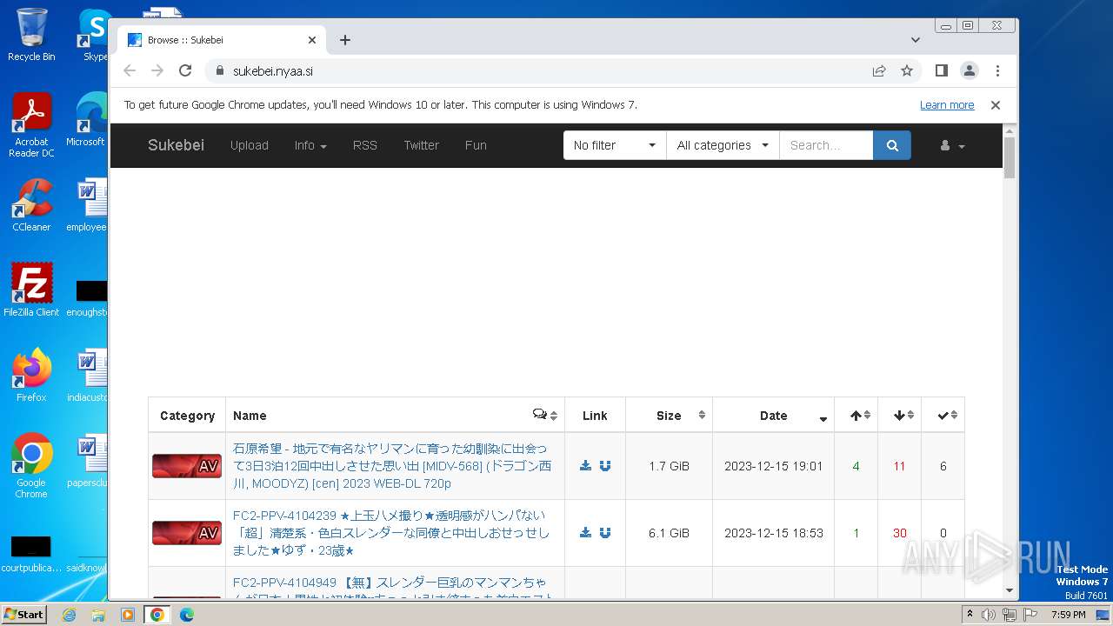Sort by completed checkmark column
Viewport: 1113px width, 626px height.
click(x=943, y=416)
